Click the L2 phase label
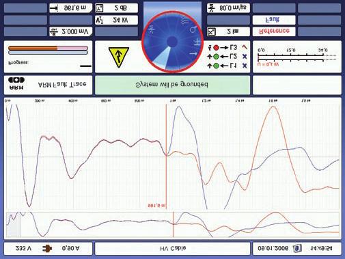This screenshot has height=259, width=345. pyautogui.click(x=234, y=57)
